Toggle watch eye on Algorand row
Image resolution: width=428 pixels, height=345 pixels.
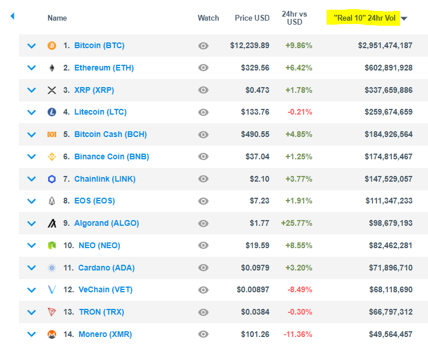pyautogui.click(x=203, y=224)
